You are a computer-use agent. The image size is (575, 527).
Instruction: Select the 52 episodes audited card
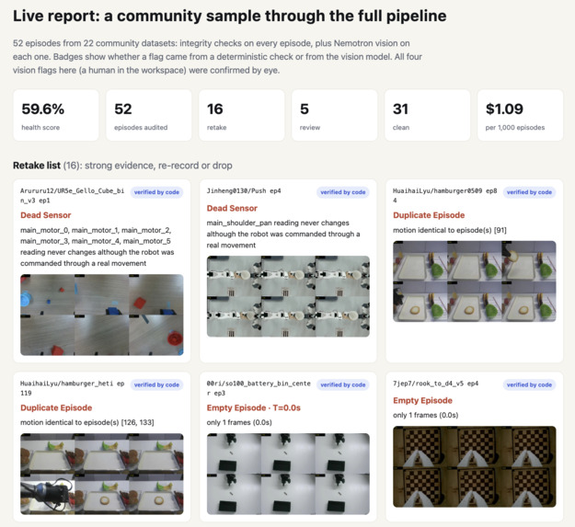coord(149,115)
